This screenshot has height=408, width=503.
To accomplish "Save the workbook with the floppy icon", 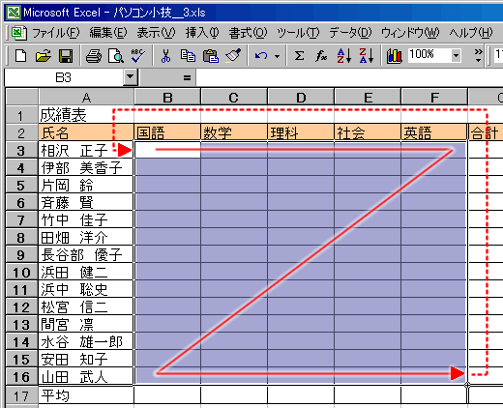I will pyautogui.click(x=66, y=56).
